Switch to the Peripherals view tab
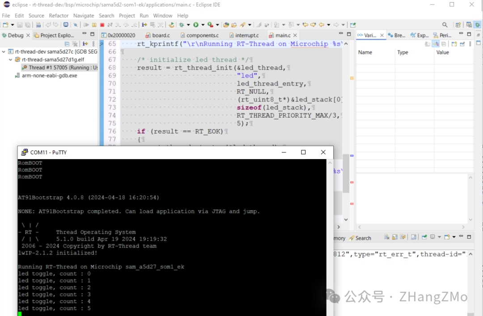 tap(442, 35)
